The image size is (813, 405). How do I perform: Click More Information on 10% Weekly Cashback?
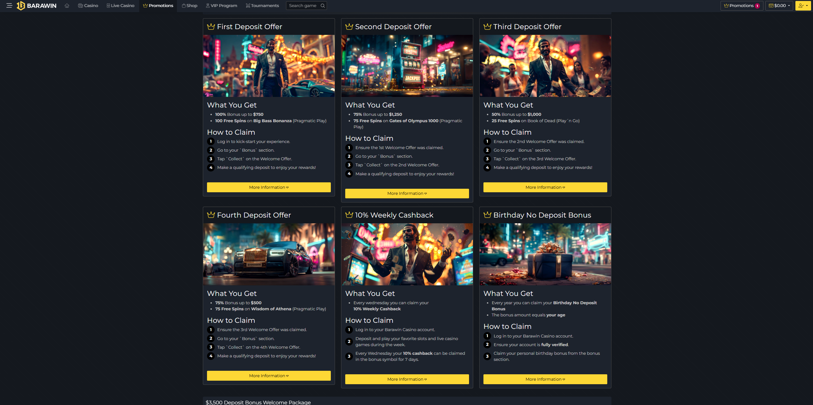click(x=407, y=379)
